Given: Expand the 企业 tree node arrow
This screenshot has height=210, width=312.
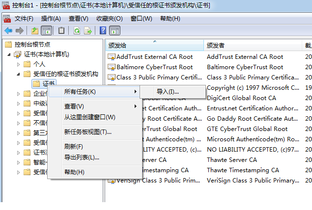Looking at the screenshot, I should pyautogui.click(x=19, y=94).
